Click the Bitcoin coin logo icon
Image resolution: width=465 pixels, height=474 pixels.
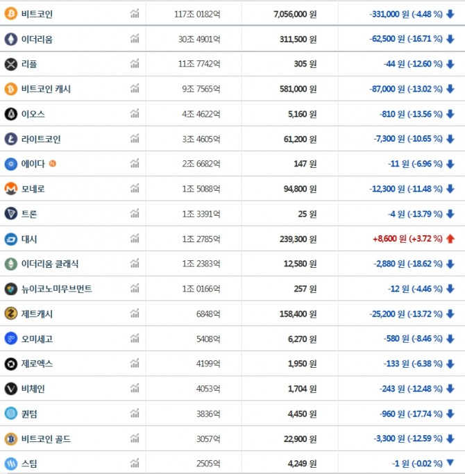coord(10,14)
